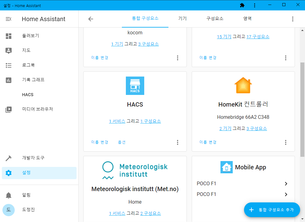
Task: Open 옵션 on the HACS card
Action: pos(122,142)
